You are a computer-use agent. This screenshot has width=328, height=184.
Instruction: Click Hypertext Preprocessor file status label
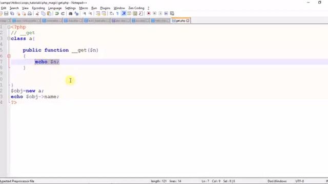(x=17, y=181)
